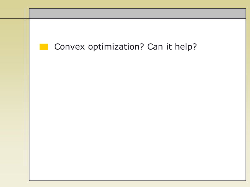
Task: Click the word "optimization" in the slide text
Action: pos(114,47)
